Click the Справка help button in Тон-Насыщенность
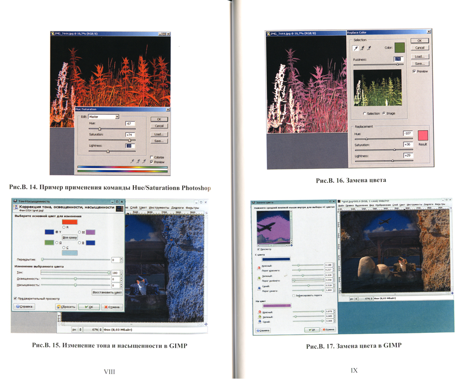 (24, 307)
